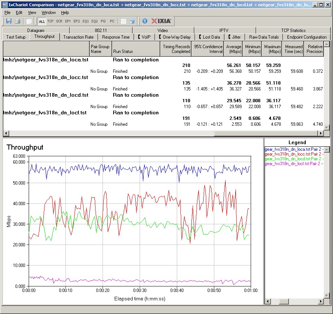Select the locf.tst row in results table
Image resolution: width=333 pixels, height=314 pixels.
click(x=163, y=113)
